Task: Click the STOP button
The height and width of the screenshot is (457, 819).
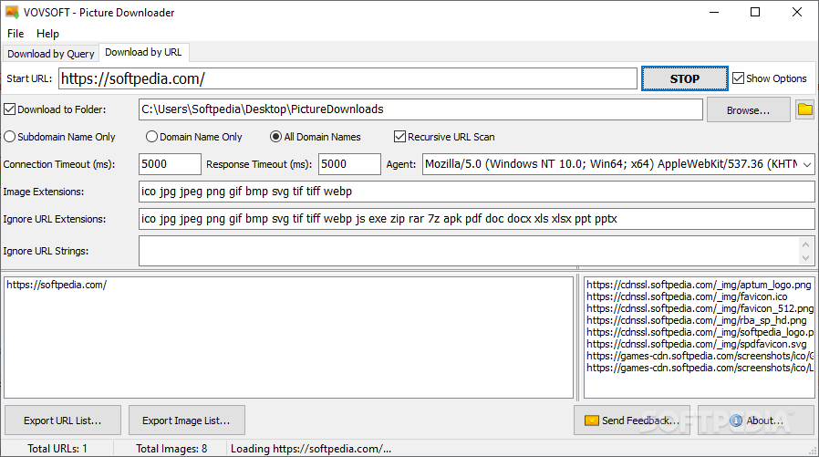Action: pos(685,78)
